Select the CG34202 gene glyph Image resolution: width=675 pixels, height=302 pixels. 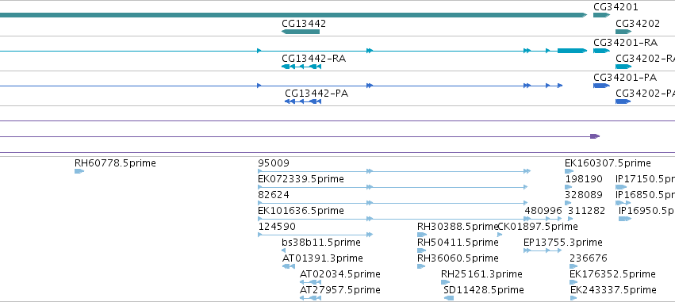[x=623, y=32]
